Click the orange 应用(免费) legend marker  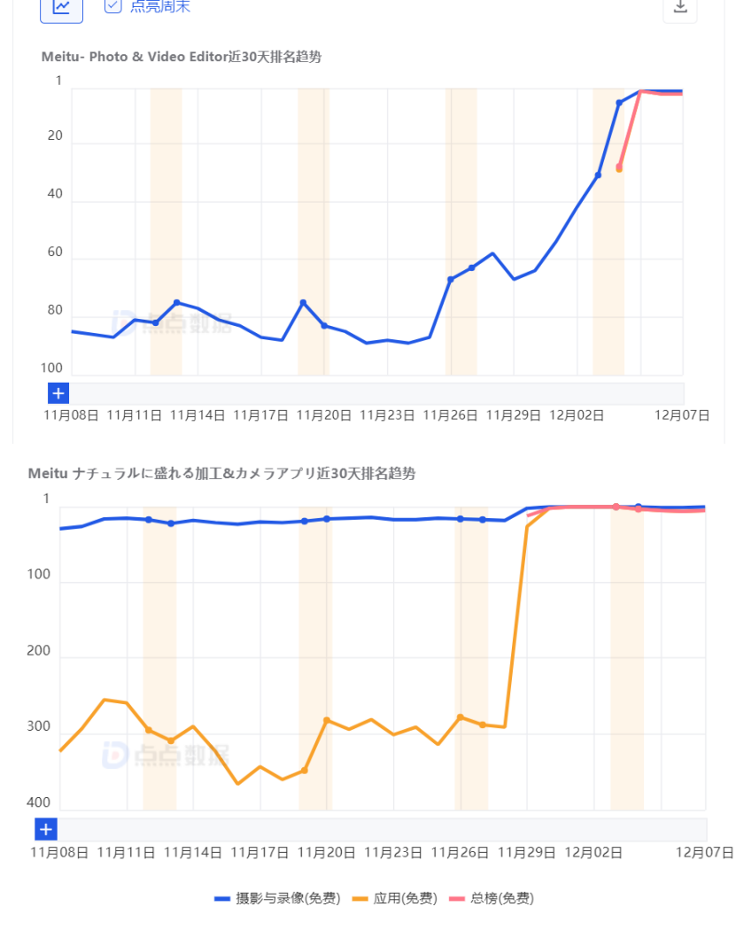point(360,898)
